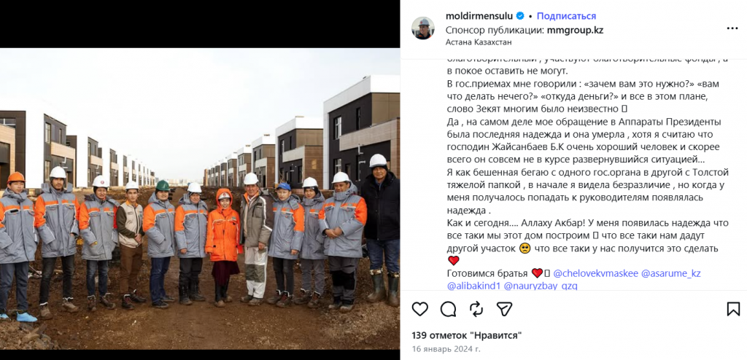Open mention @asarume_kz
This screenshot has height=360, width=747.
(x=671, y=273)
